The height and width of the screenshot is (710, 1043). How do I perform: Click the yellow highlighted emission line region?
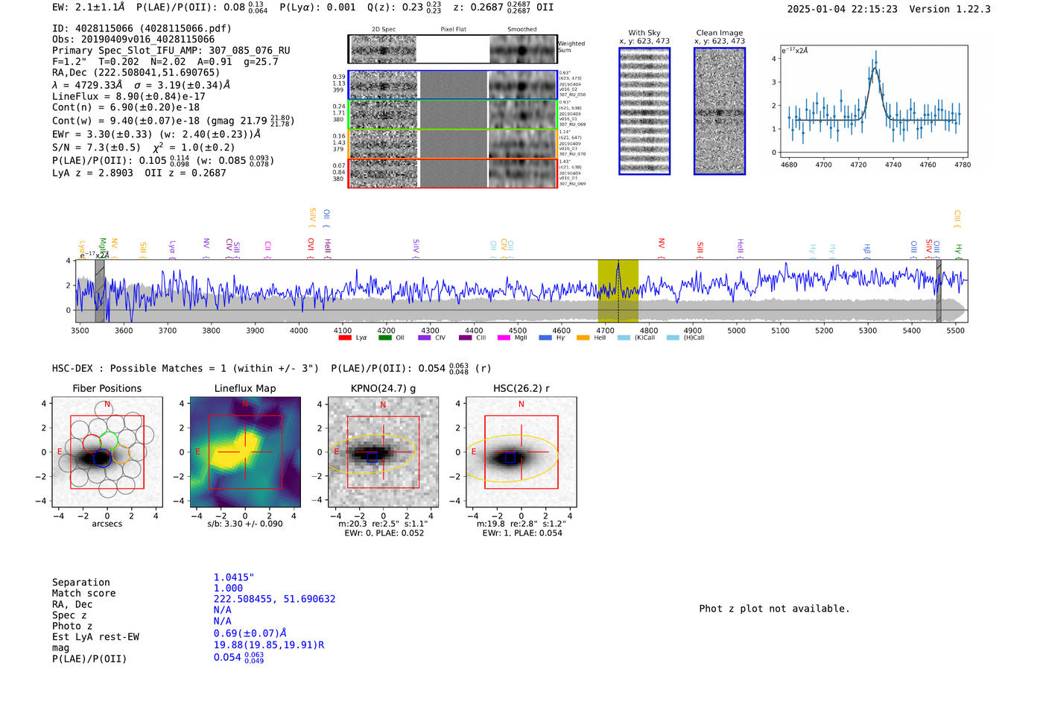coord(618,291)
